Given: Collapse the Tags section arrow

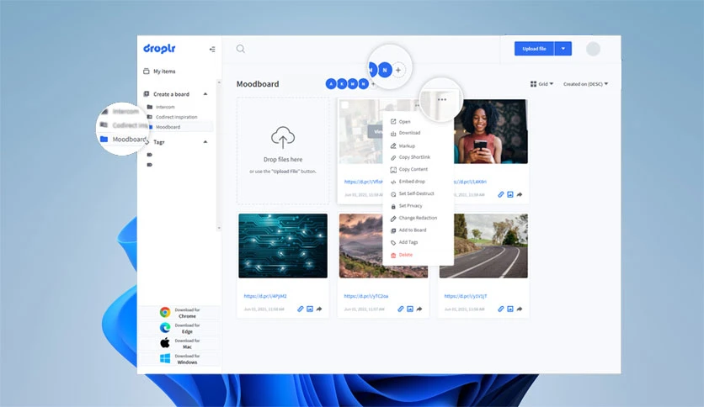Looking at the screenshot, I should (x=205, y=141).
